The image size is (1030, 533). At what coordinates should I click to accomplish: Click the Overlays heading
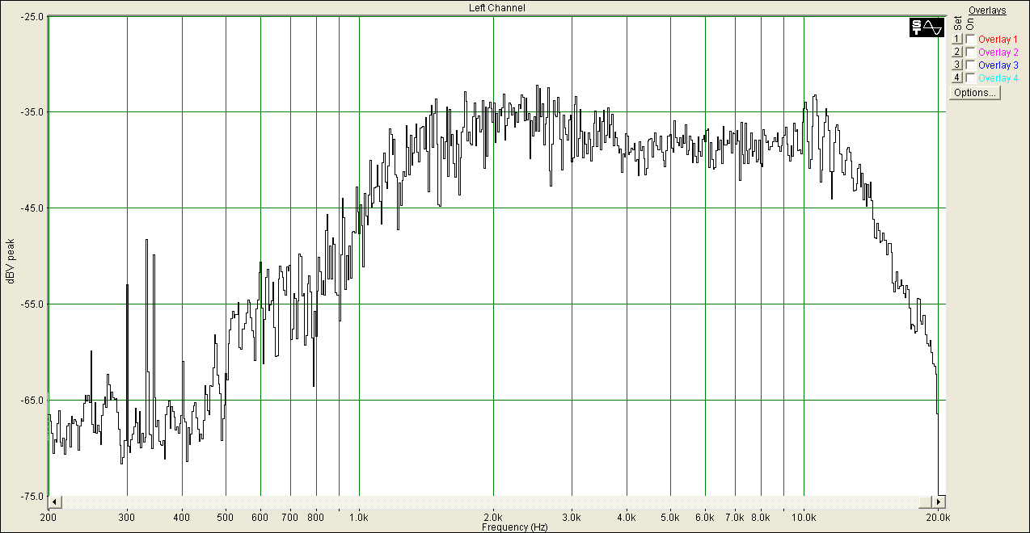987,10
